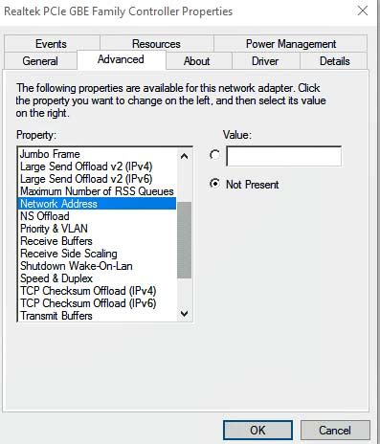The width and height of the screenshot is (380, 444).
Task: Select Large Send Offload v2 (IPv4)
Action: point(97,166)
